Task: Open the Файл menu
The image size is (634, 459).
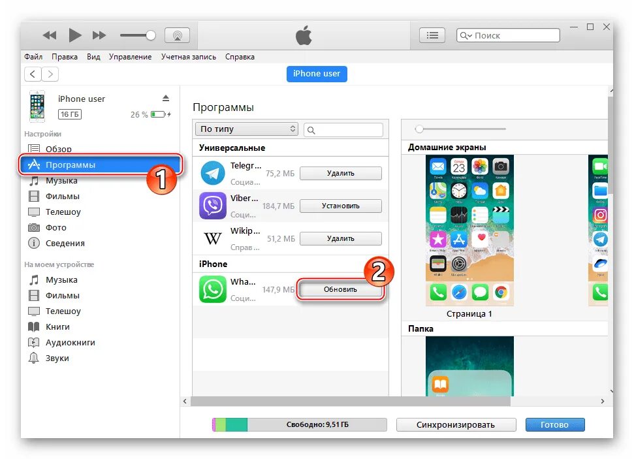Action: tap(33, 57)
